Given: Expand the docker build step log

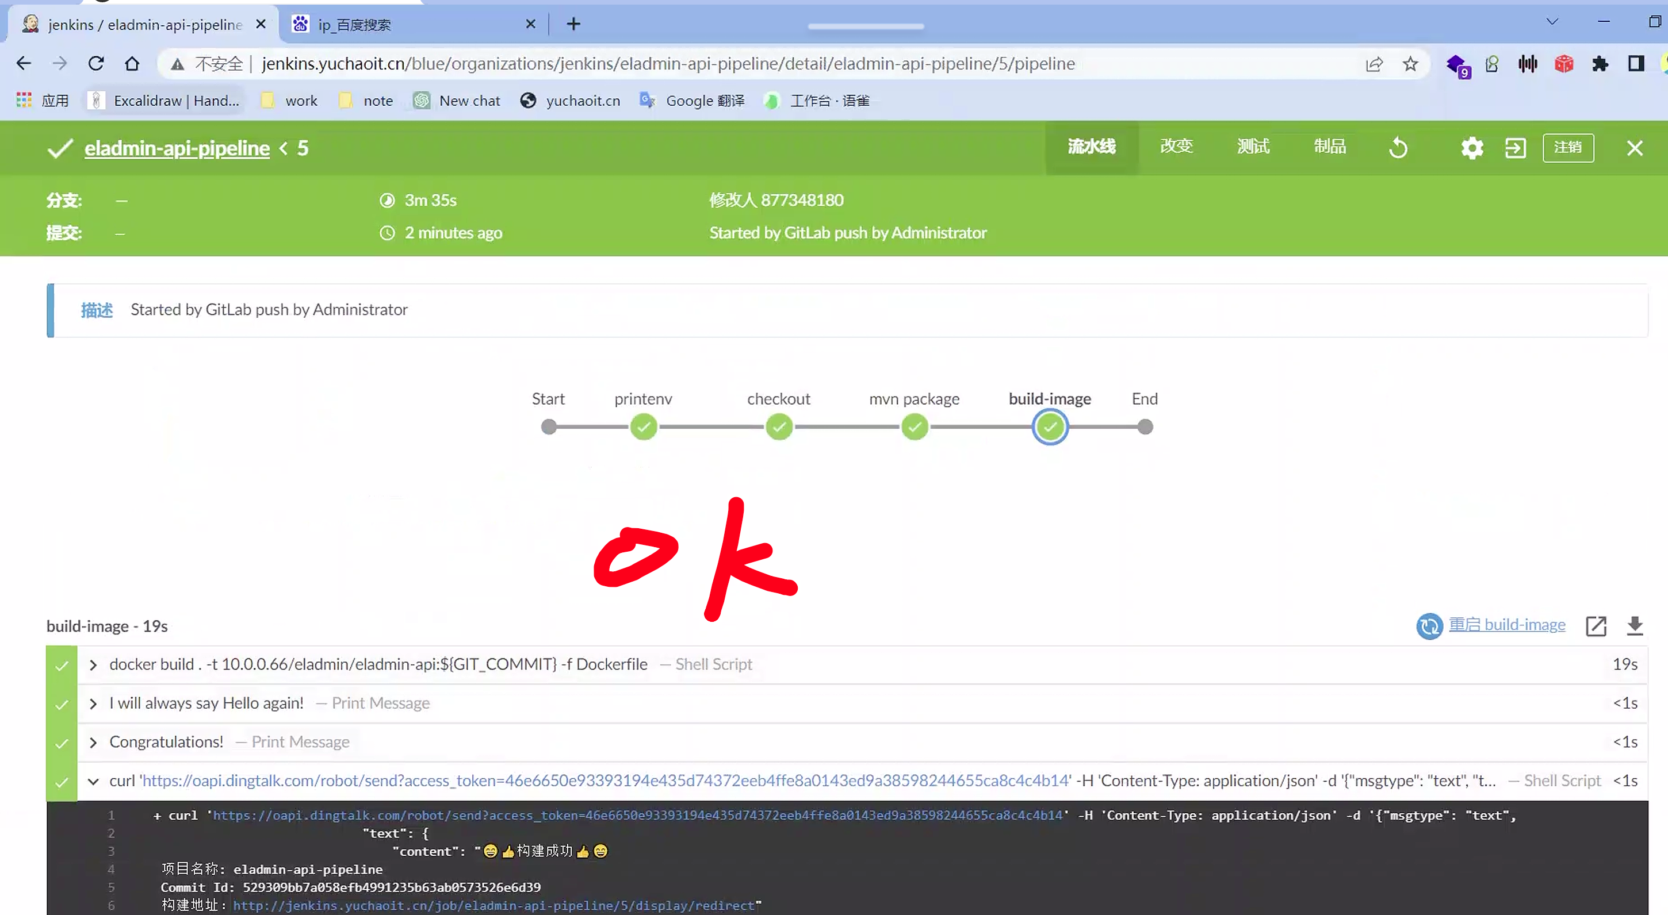Looking at the screenshot, I should pyautogui.click(x=93, y=664).
